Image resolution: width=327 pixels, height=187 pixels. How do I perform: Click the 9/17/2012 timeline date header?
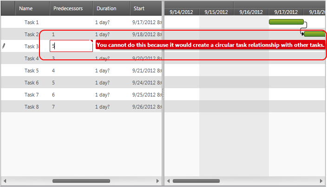pos(286,12)
